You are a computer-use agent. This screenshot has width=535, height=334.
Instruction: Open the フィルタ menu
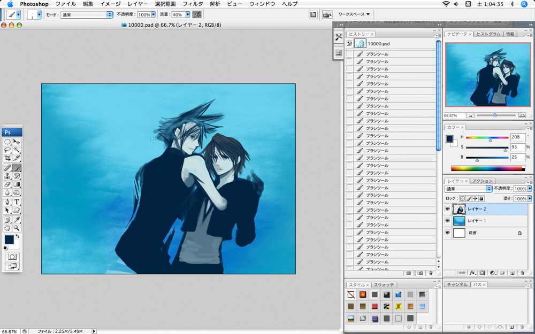193,4
